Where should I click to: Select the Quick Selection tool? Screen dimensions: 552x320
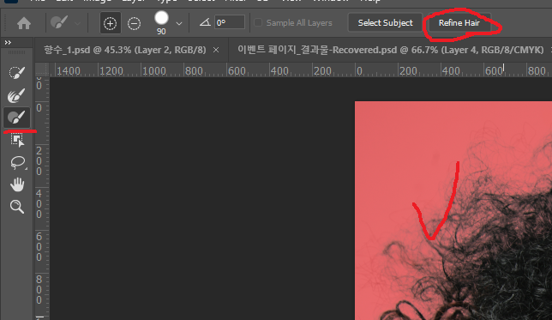click(x=16, y=73)
